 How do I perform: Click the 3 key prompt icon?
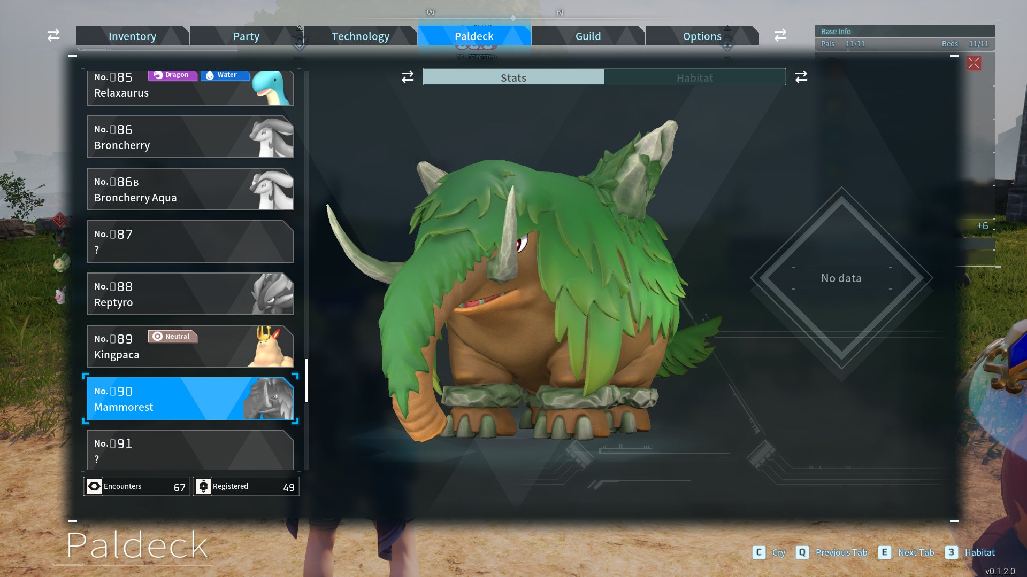951,552
